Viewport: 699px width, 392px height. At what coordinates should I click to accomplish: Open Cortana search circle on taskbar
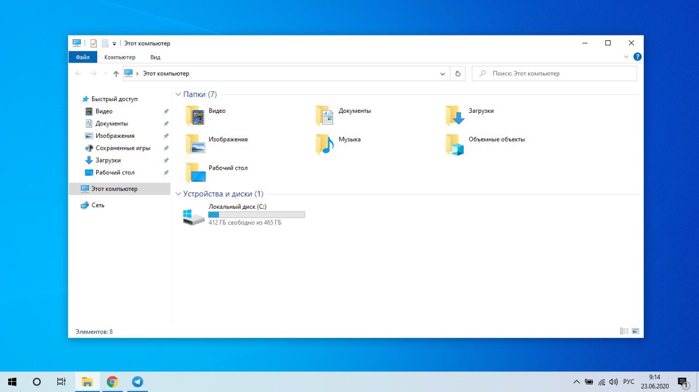pyautogui.click(x=37, y=382)
